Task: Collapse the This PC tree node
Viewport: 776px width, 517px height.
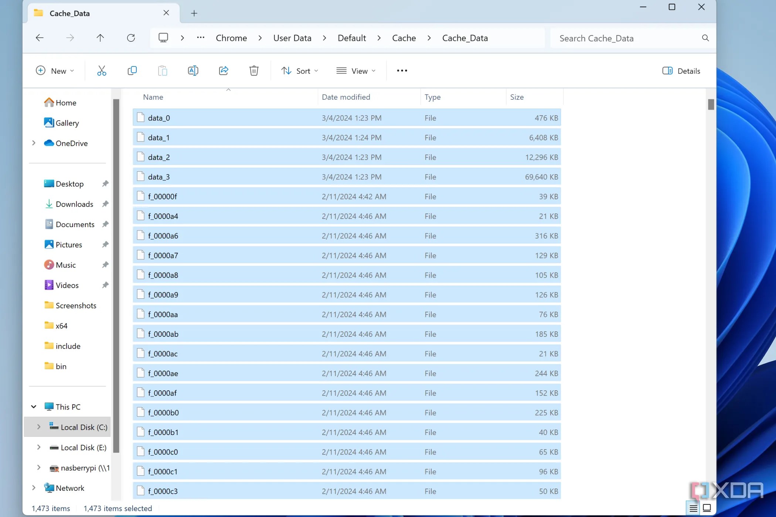Action: pos(34,407)
